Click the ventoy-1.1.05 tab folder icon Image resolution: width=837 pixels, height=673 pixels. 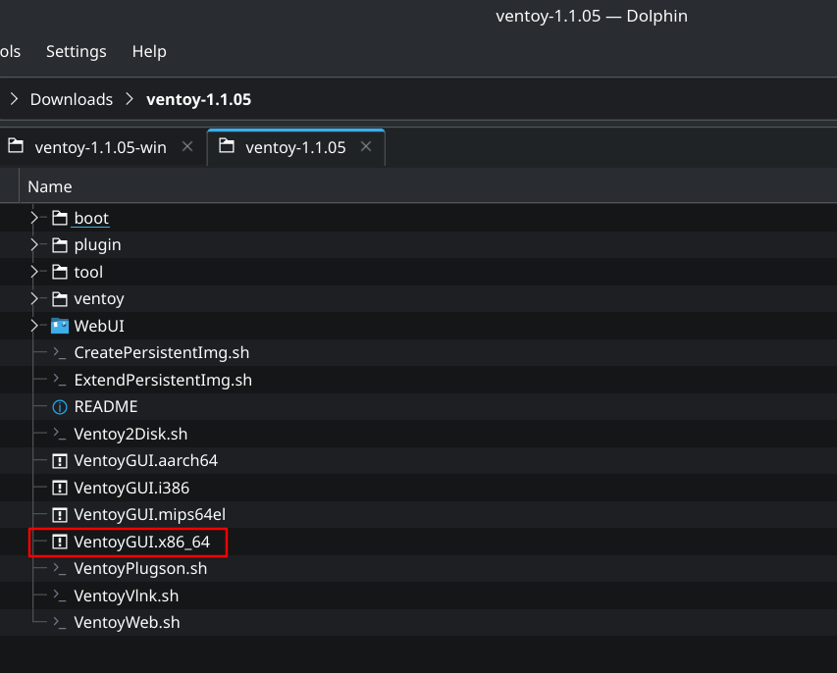(227, 146)
